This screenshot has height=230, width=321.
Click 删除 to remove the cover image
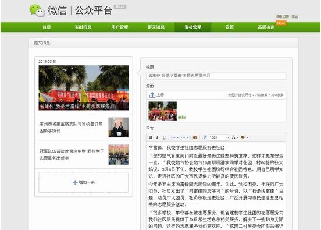pyautogui.click(x=182, y=117)
